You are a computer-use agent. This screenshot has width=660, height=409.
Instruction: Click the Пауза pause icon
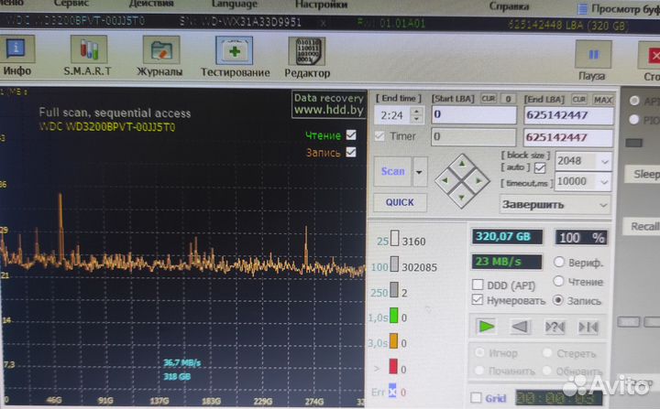(x=591, y=57)
